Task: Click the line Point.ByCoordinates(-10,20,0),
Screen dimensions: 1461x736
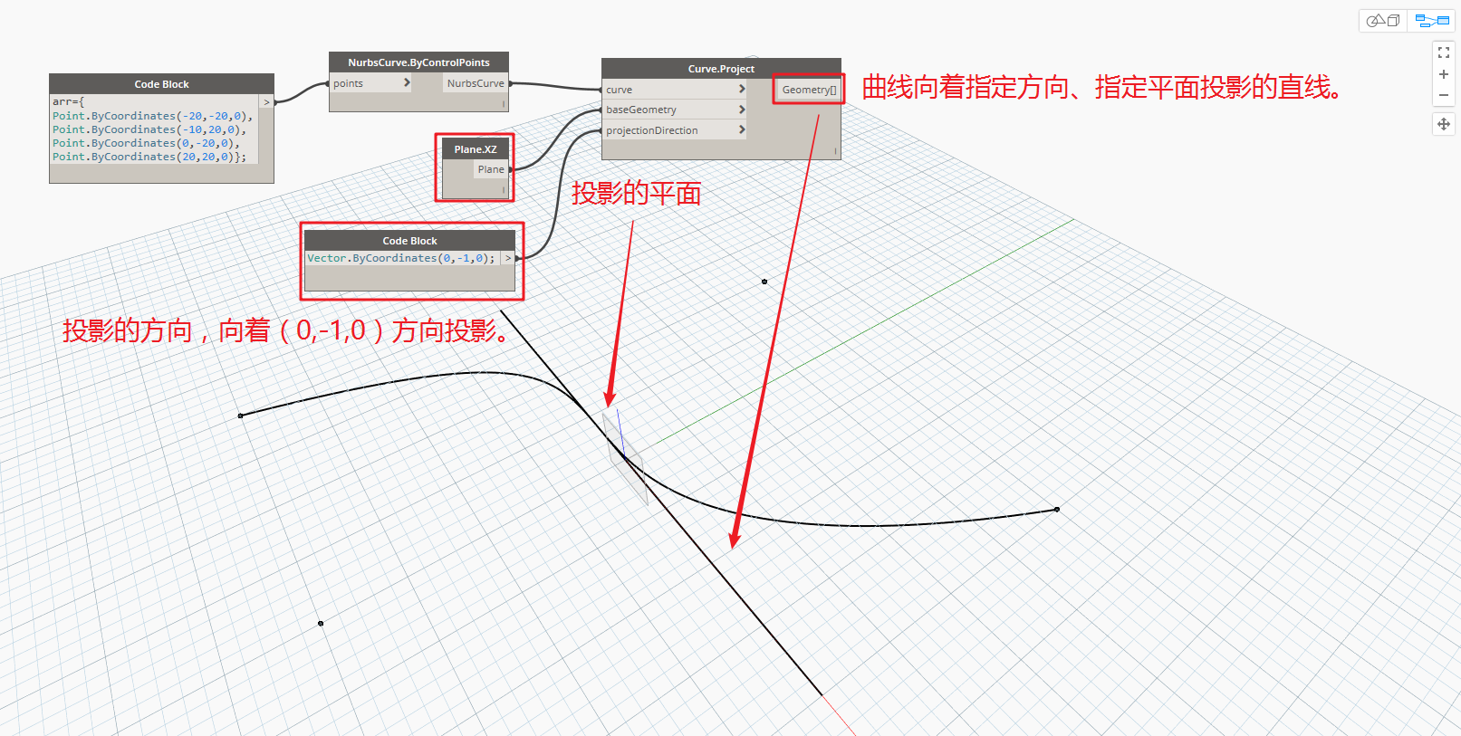Action: tap(149, 129)
